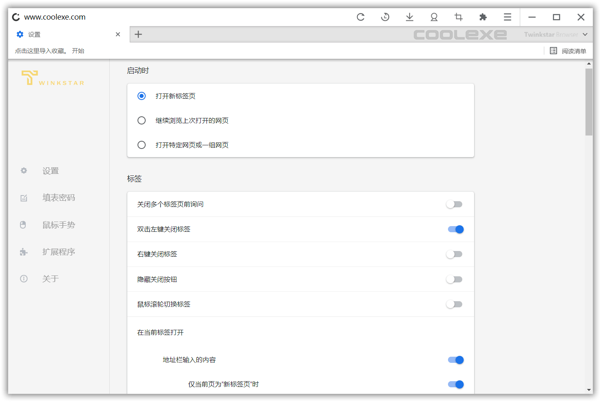601x402 pixels.
Task: Click the WINKSTAR logo in sidebar
Action: (x=52, y=78)
